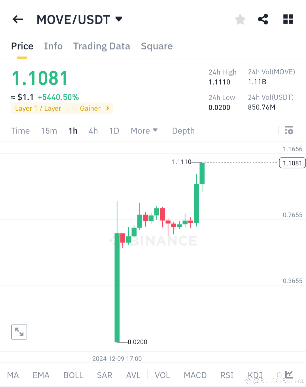Add MOVE/USDT to favorites via star icon
306x387 pixels.
point(240,19)
